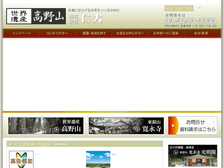Select 霊園・墓地を探す menu item
This screenshot has width=224, height=168.
[x=94, y=33]
